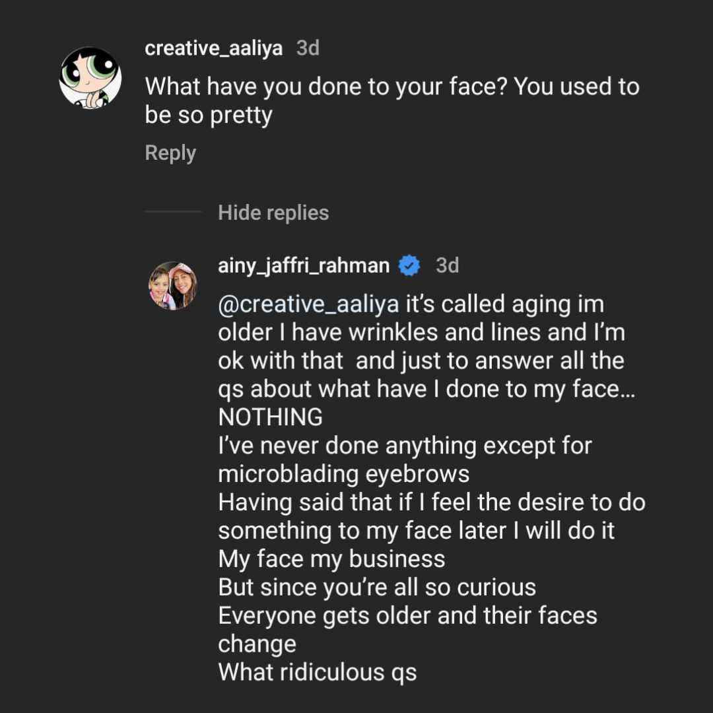Click the blue verified badge icon
713x713 pixels.
click(410, 265)
